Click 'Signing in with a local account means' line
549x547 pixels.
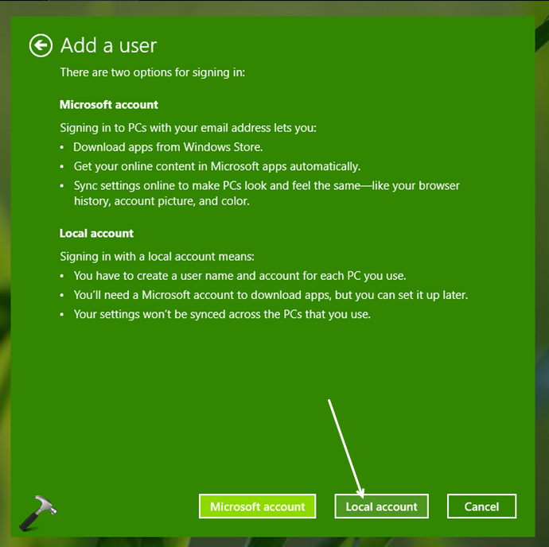tap(157, 256)
